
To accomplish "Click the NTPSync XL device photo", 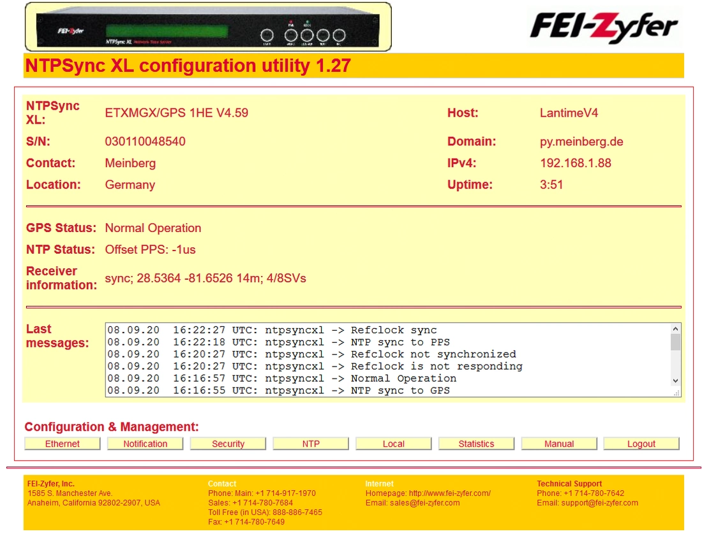I will pyautogui.click(x=208, y=27).
